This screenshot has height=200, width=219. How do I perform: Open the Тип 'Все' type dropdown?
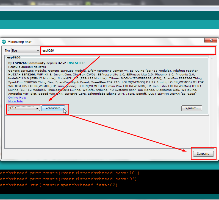pos(26,50)
